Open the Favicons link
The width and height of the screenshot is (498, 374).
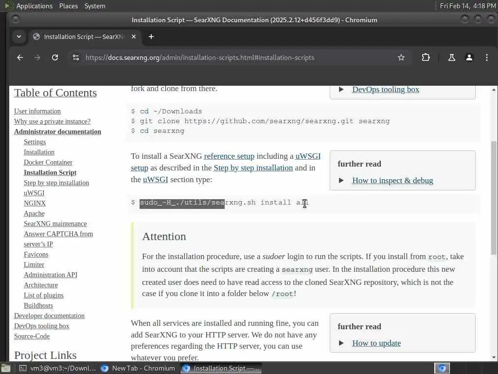(x=36, y=254)
